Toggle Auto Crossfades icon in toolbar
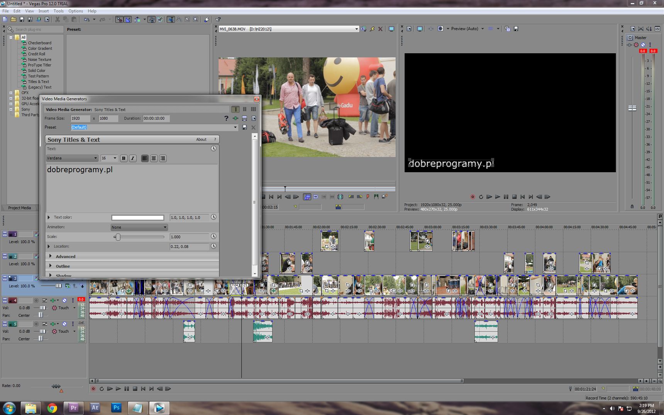Viewport: 664px width, 415px height. pos(128,19)
